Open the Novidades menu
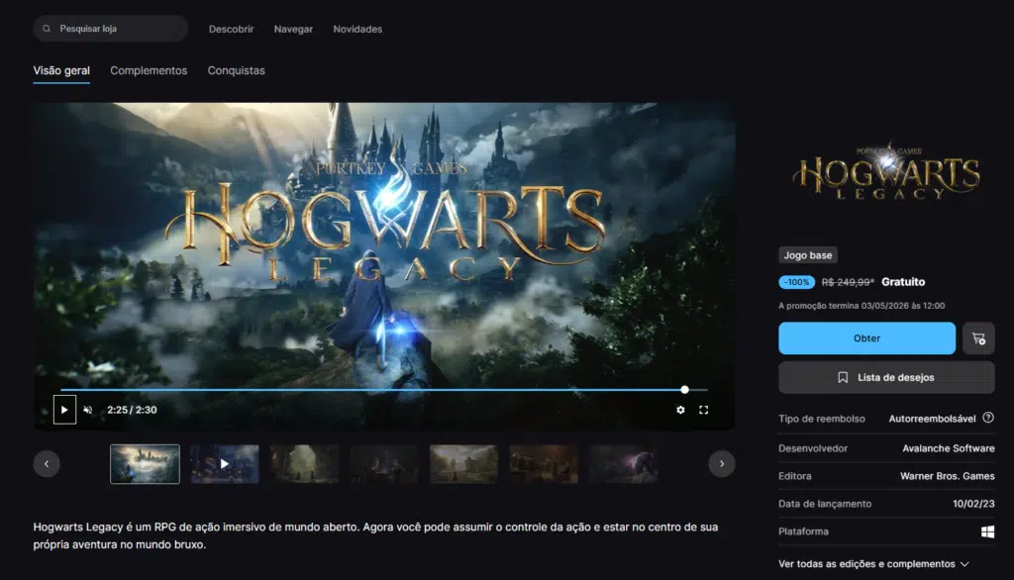This screenshot has height=580, width=1014. (357, 29)
